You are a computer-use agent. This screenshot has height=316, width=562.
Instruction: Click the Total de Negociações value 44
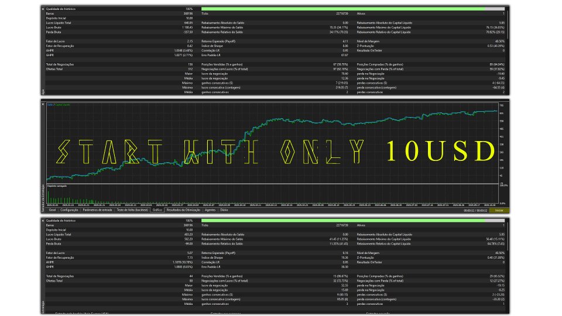click(191, 276)
